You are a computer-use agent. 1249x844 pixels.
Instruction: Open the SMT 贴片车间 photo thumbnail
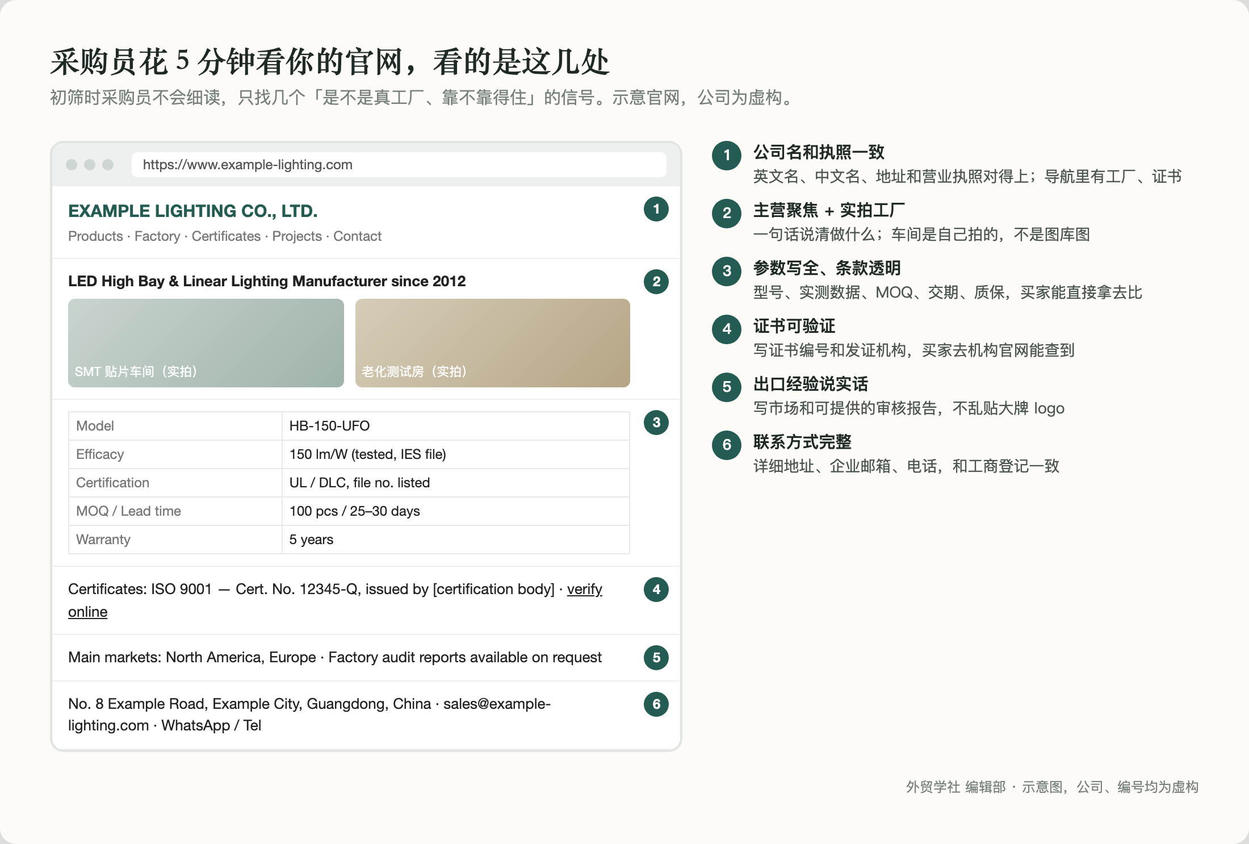click(x=206, y=343)
